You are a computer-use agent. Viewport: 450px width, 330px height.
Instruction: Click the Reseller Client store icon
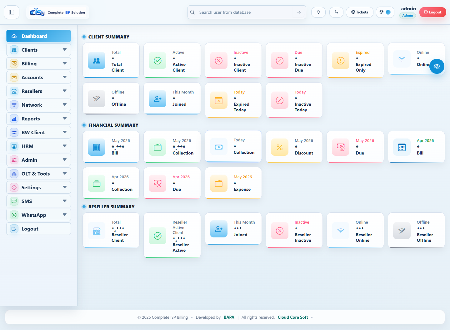coord(97,231)
